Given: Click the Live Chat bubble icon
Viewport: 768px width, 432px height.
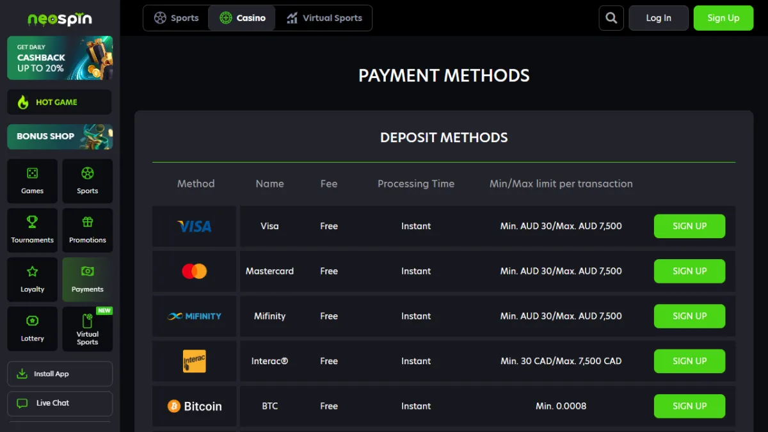Looking at the screenshot, I should (22, 403).
